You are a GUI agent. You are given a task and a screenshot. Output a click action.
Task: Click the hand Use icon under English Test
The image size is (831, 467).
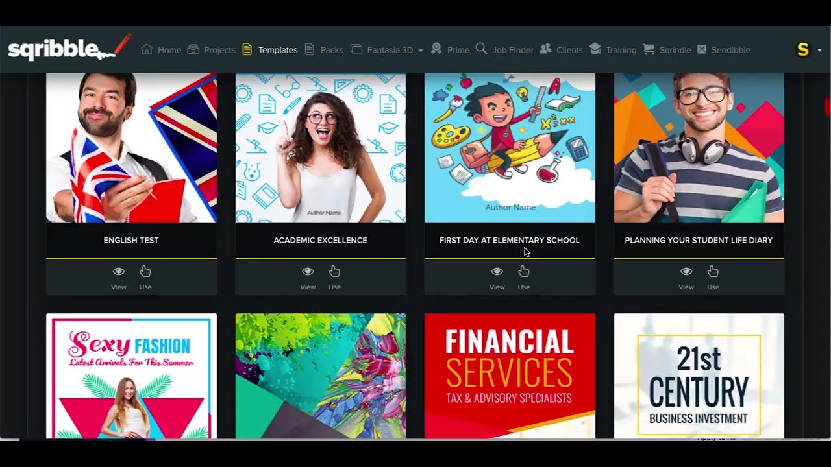[145, 271]
